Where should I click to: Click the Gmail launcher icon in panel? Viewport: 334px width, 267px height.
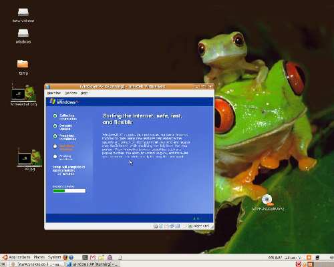(93, 258)
